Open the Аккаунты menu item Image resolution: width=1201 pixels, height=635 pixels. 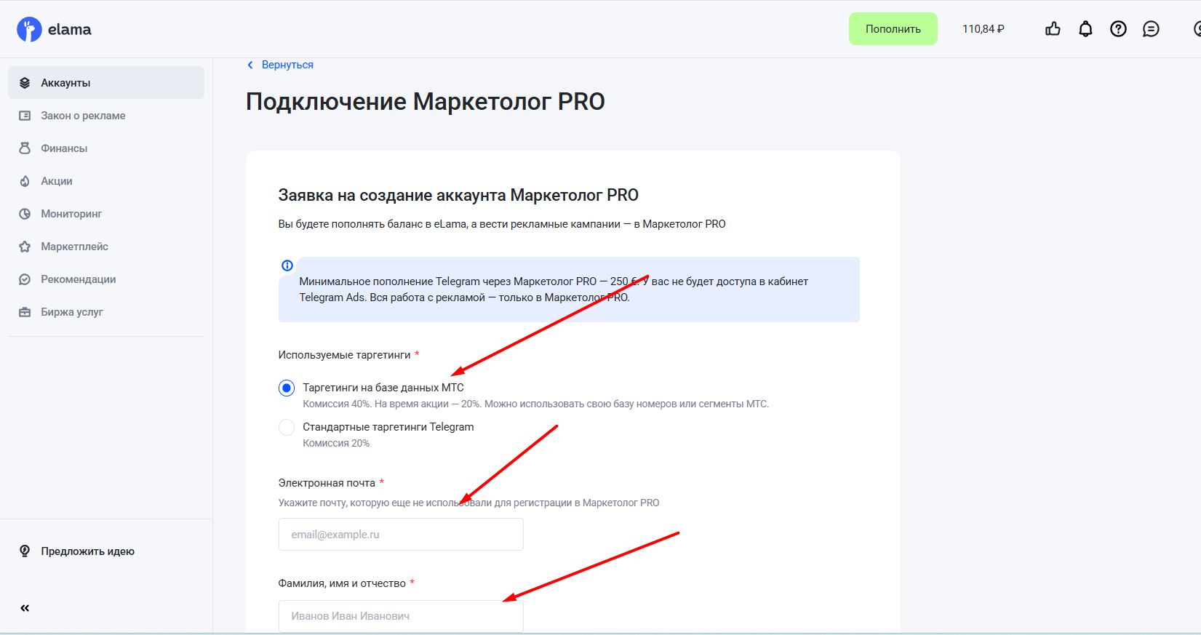[x=106, y=83]
